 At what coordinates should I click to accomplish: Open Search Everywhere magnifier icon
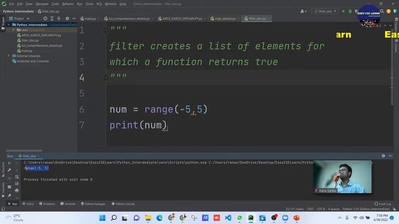point(382,11)
